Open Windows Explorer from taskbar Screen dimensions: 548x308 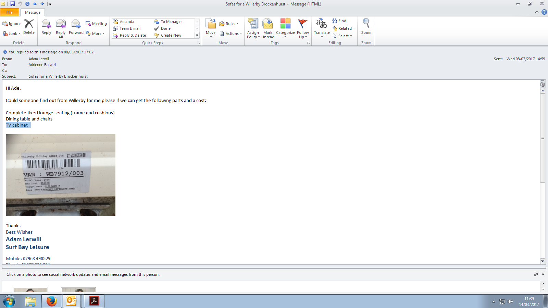(30, 301)
